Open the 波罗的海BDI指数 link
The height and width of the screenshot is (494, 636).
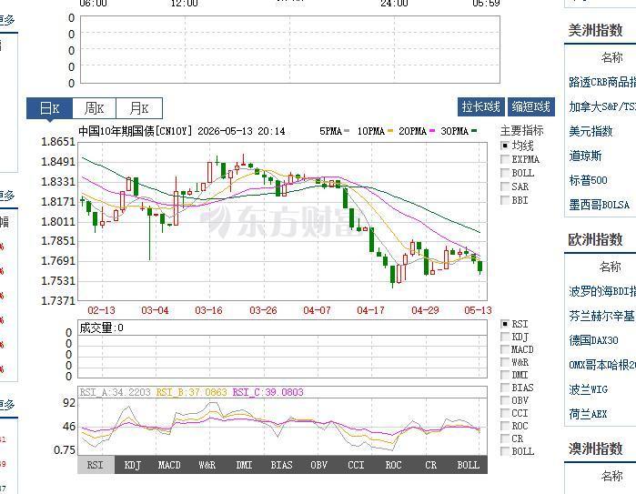click(x=602, y=291)
